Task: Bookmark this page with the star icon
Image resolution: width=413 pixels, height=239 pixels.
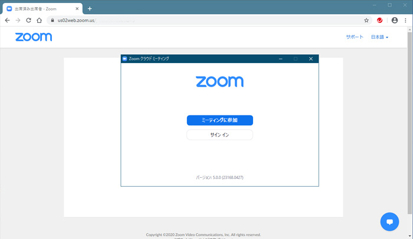Action: coord(366,20)
